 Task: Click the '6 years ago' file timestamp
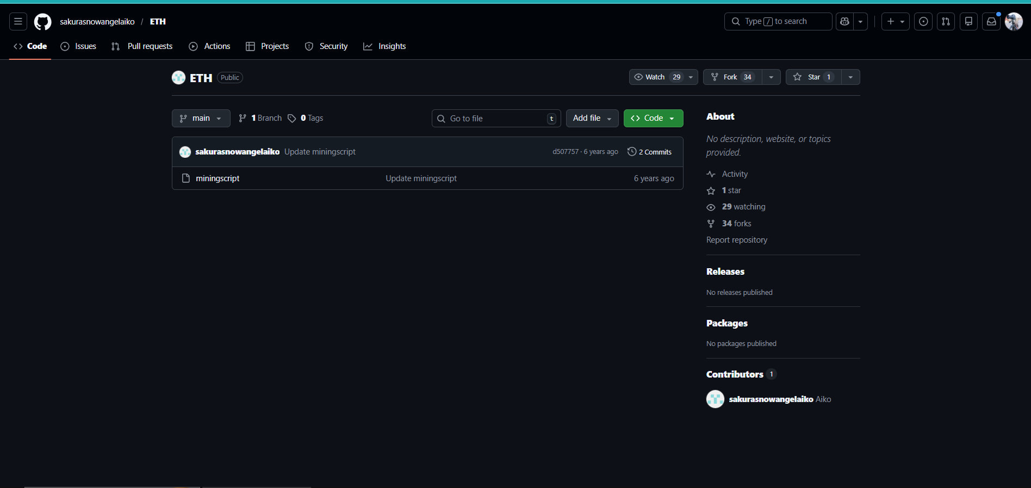(x=654, y=178)
